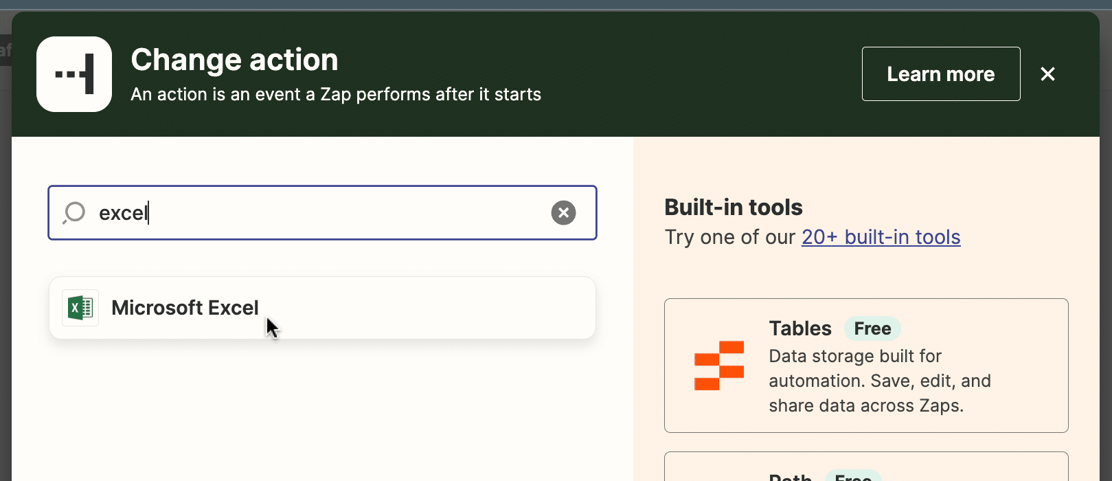The image size is (1112, 481).
Task: Click the Microsoft Excel app icon
Action: [x=80, y=308]
